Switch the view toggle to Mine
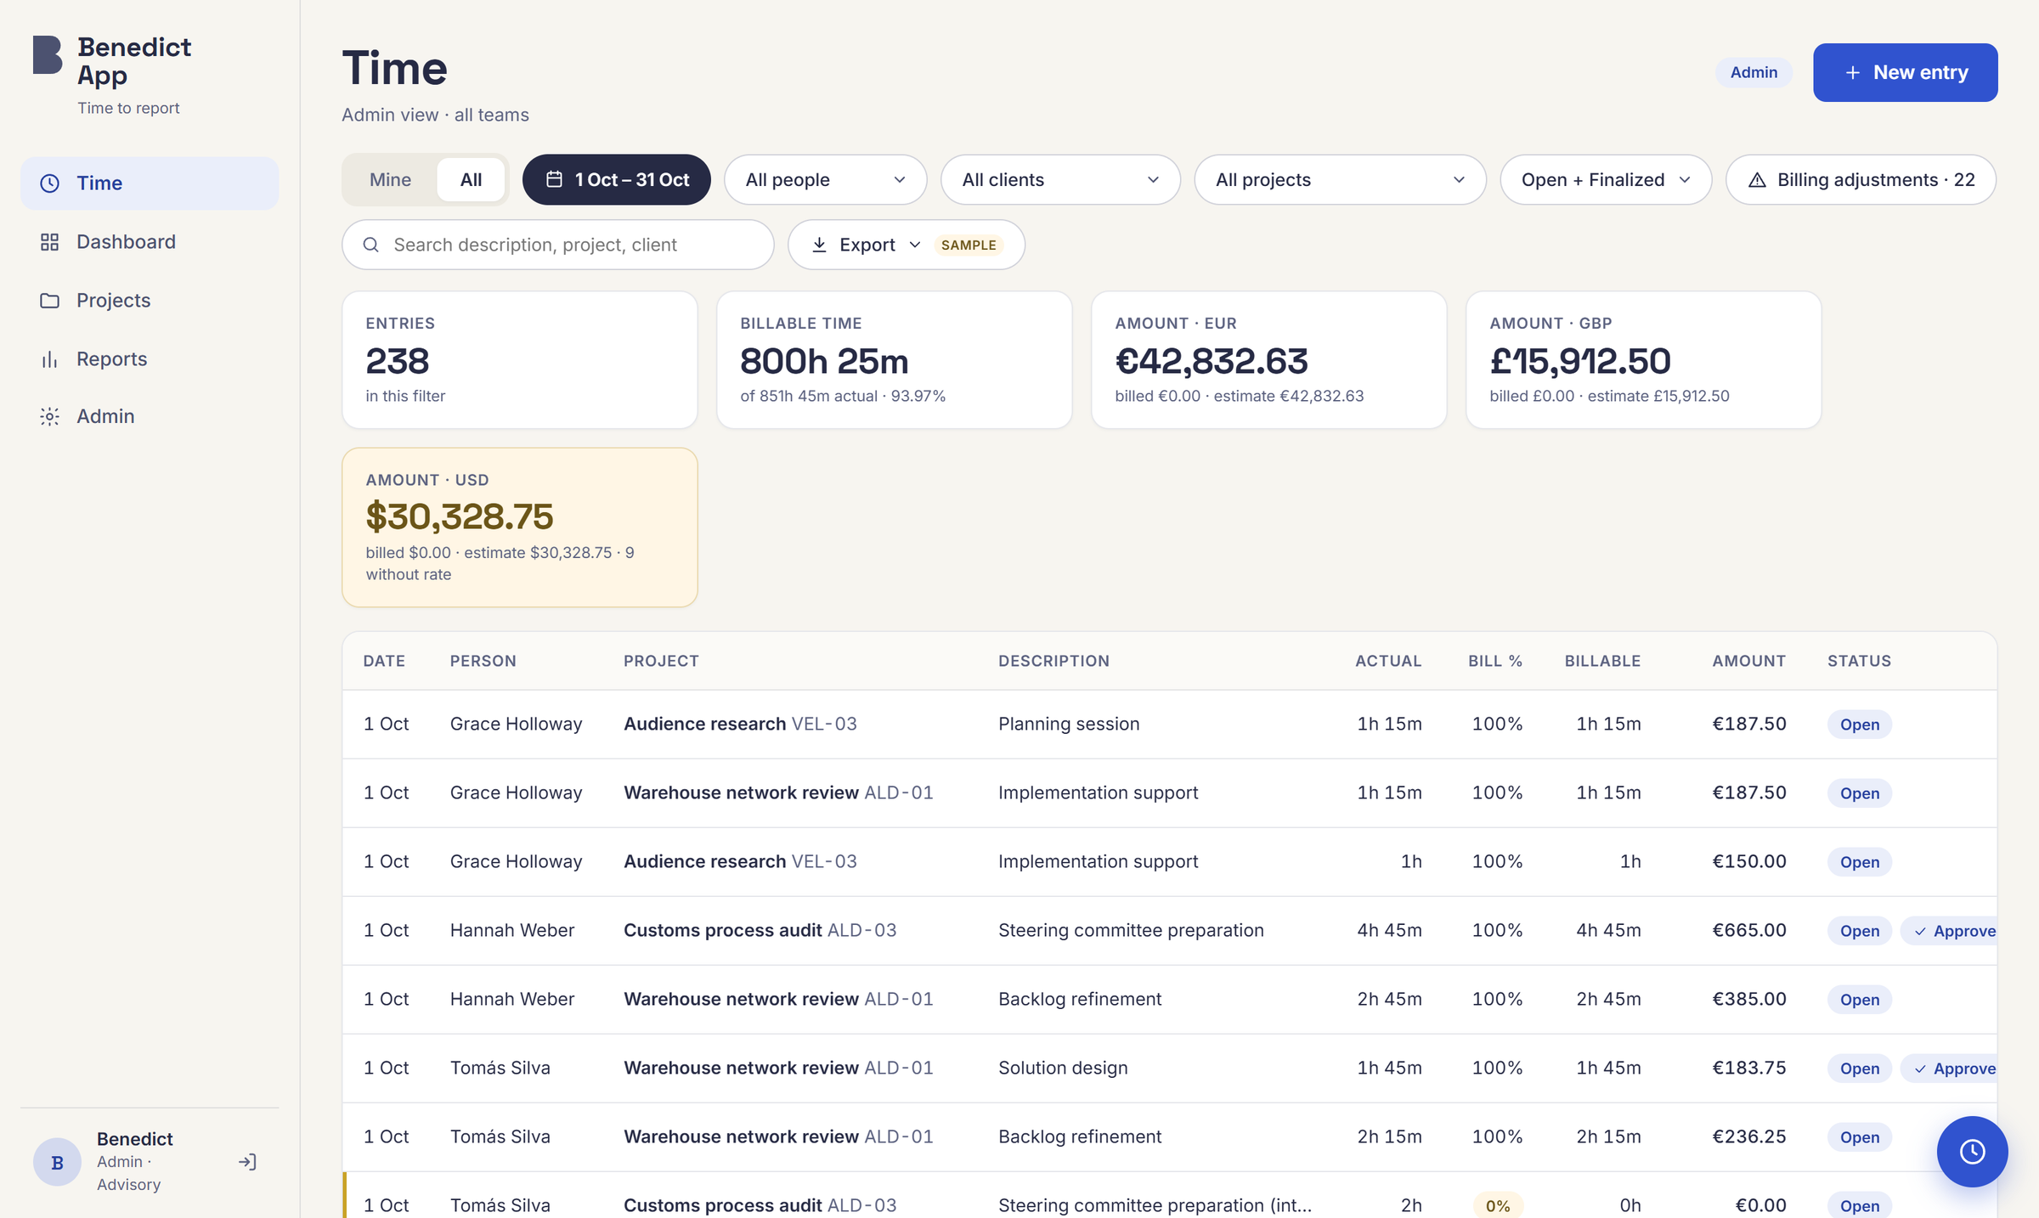This screenshot has height=1218, width=2039. (x=390, y=179)
